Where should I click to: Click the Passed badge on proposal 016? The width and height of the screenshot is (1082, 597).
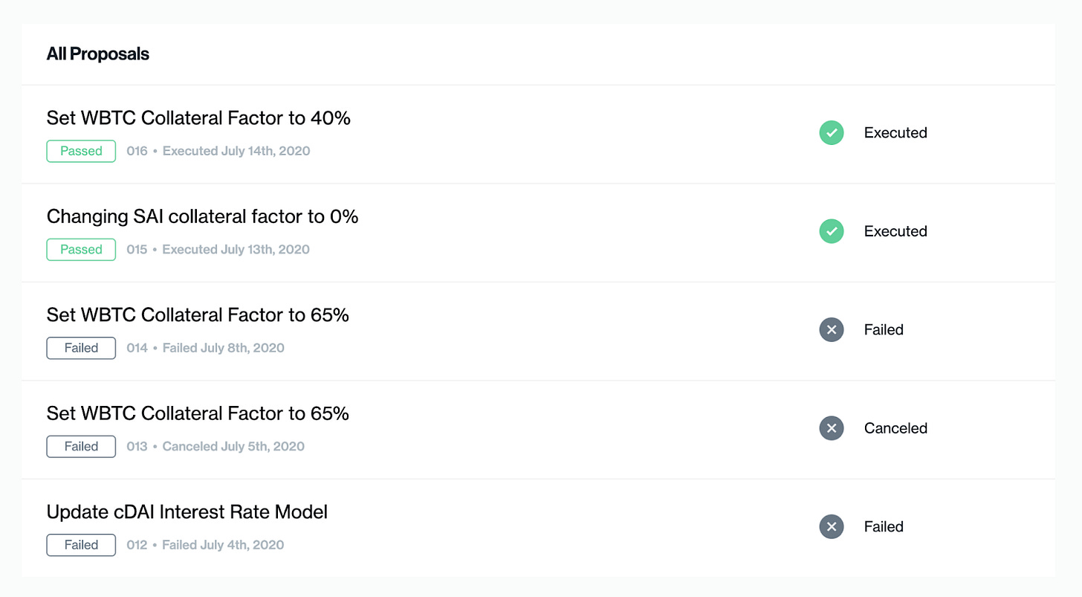click(x=81, y=151)
